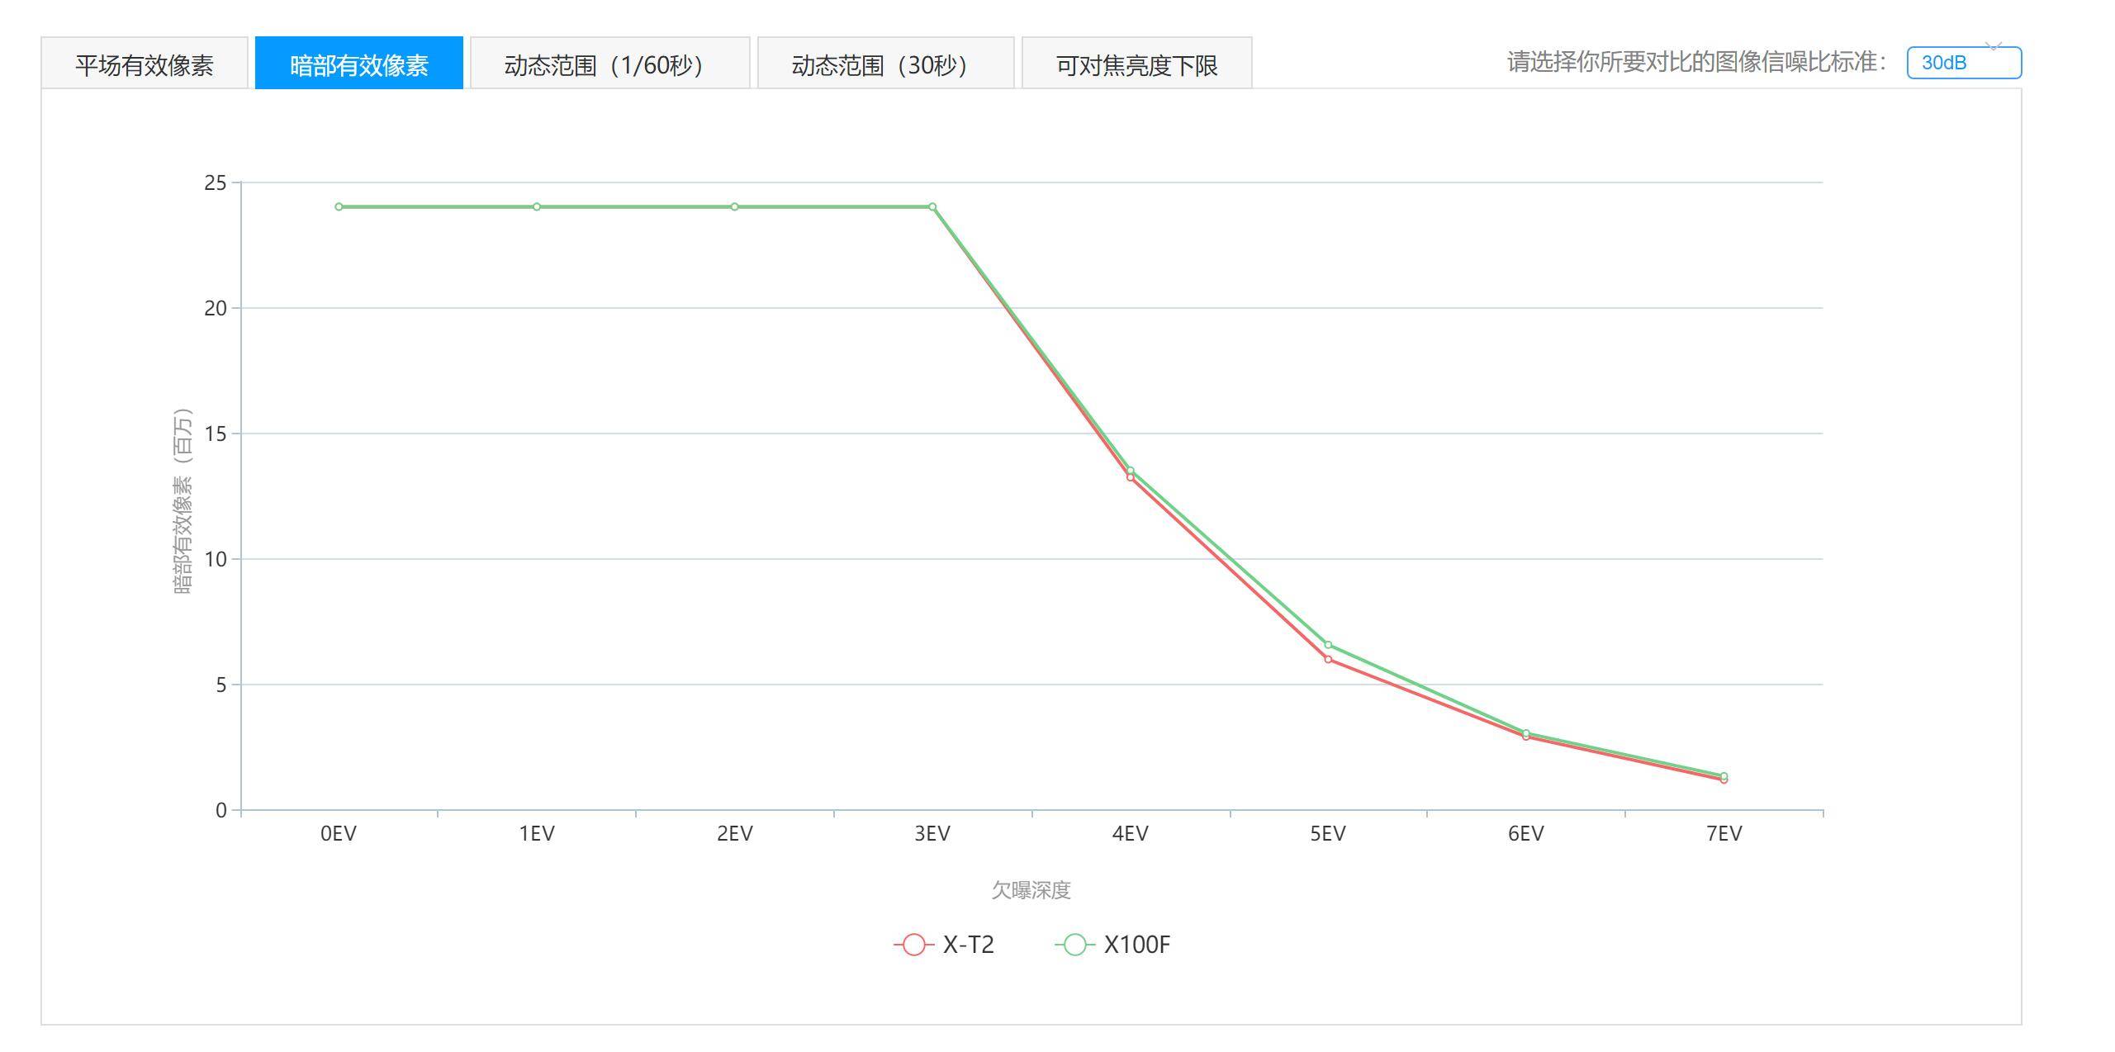2115x1052 pixels.
Task: Click the data point at 3EV
Action: click(932, 206)
